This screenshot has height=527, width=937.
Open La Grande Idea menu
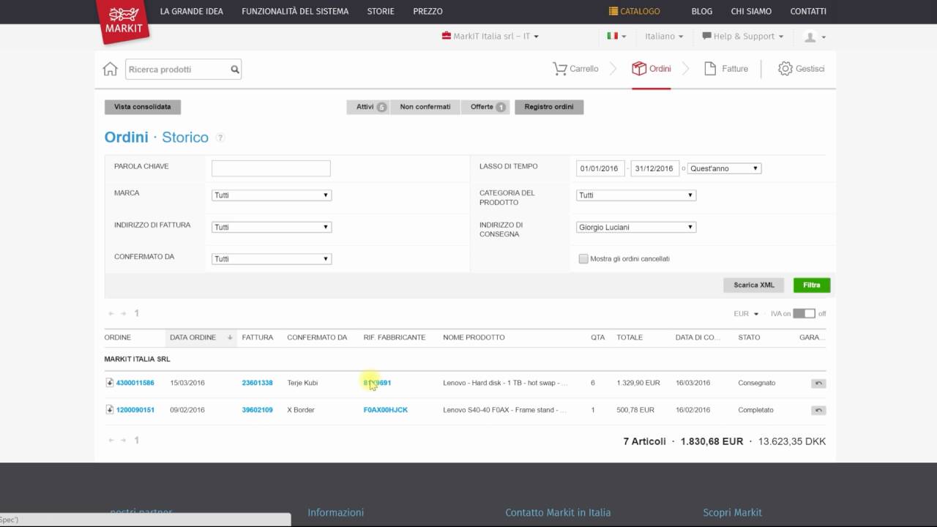point(192,11)
